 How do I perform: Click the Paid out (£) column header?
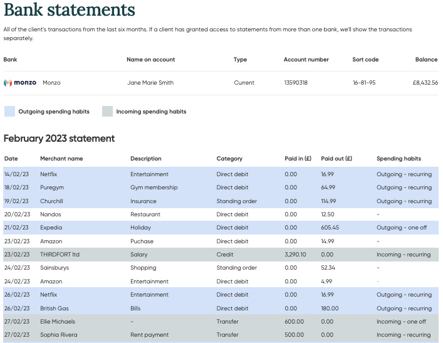tap(336, 159)
